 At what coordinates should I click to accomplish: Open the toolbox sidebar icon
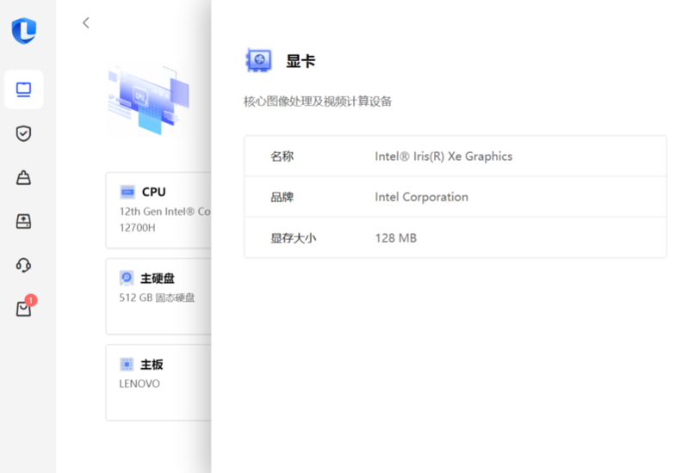[x=23, y=178]
